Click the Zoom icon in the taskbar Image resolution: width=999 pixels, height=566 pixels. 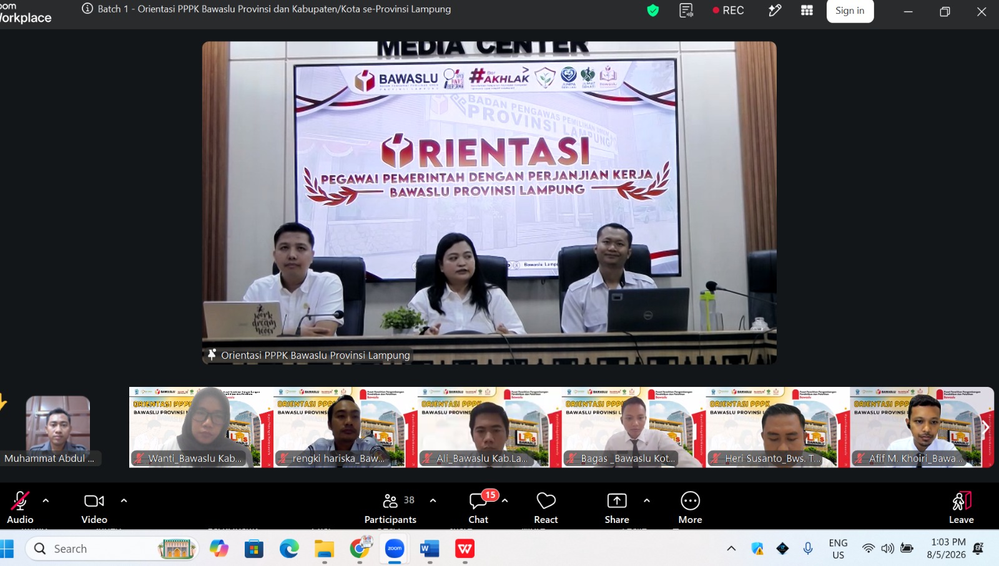395,549
